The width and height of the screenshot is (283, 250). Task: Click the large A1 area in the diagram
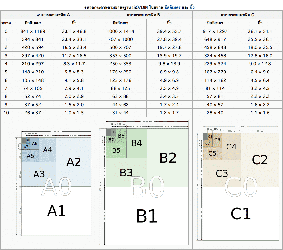56,212
